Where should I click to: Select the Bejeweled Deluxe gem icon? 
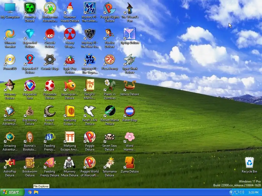pos(30,34)
